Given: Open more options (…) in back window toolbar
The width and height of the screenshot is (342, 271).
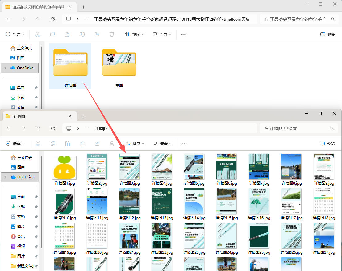Looking at the screenshot, I should click(x=184, y=35).
